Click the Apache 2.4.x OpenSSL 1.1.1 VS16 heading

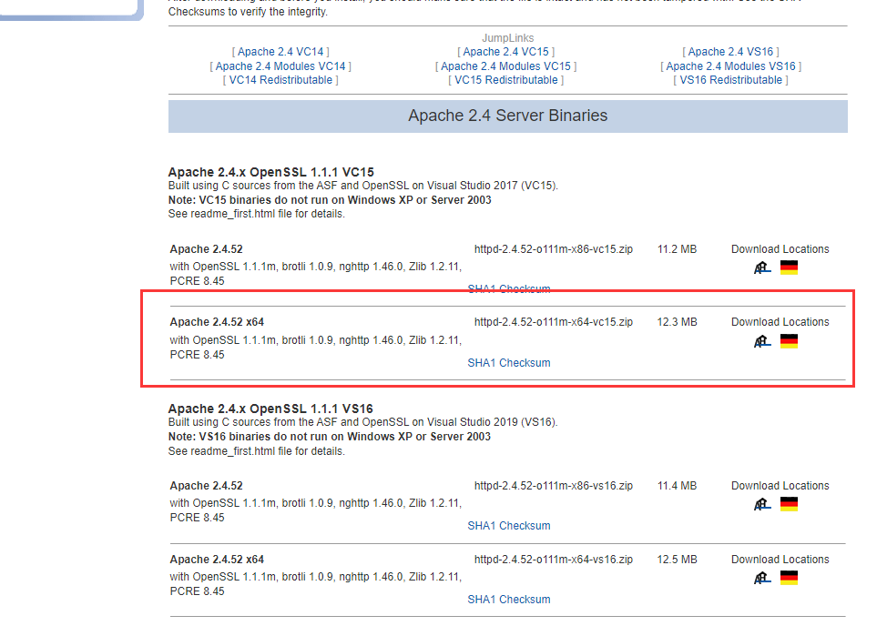pos(270,409)
